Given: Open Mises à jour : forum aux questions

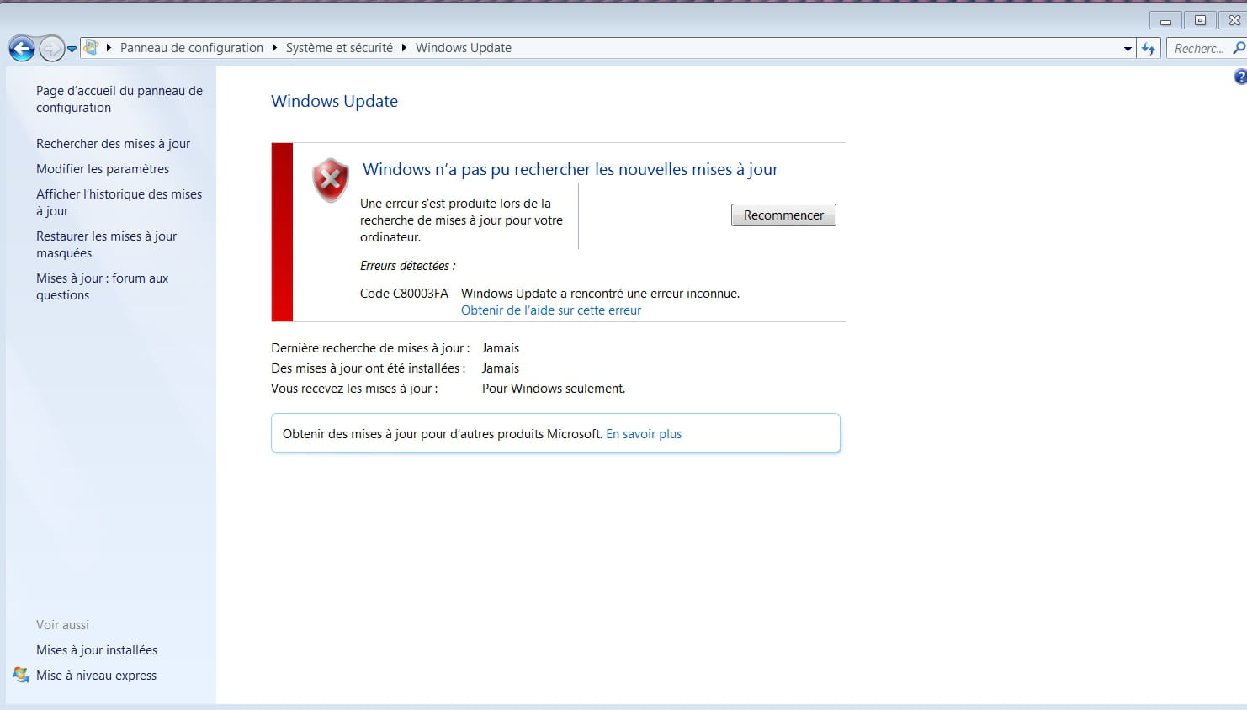Looking at the screenshot, I should [x=102, y=287].
